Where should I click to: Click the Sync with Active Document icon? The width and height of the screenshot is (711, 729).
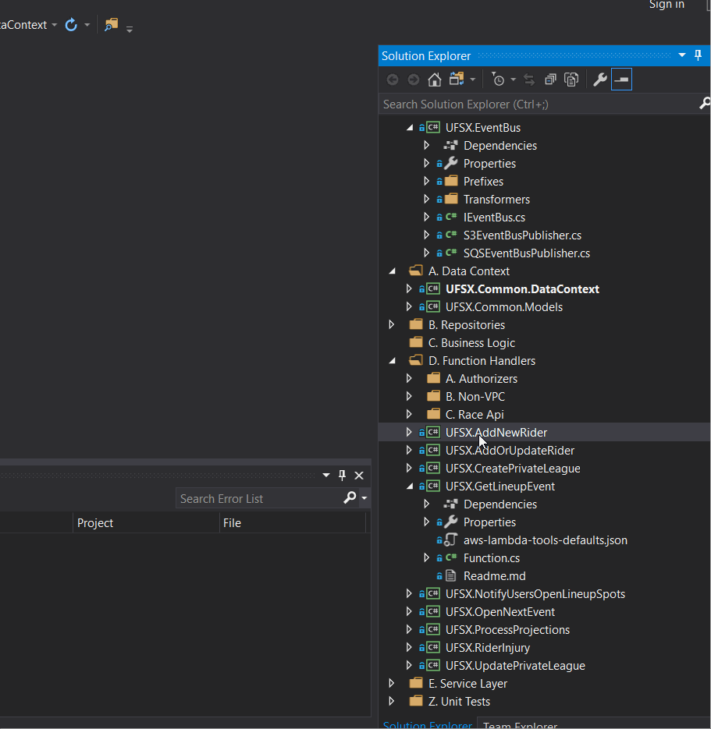pyautogui.click(x=529, y=80)
